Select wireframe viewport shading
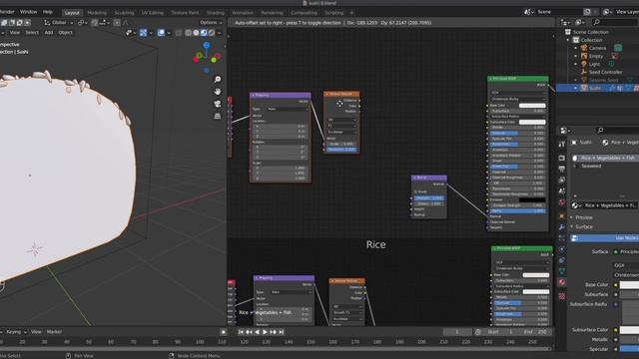 tap(189, 33)
